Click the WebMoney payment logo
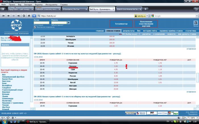The image size is (199, 124). [130, 113]
